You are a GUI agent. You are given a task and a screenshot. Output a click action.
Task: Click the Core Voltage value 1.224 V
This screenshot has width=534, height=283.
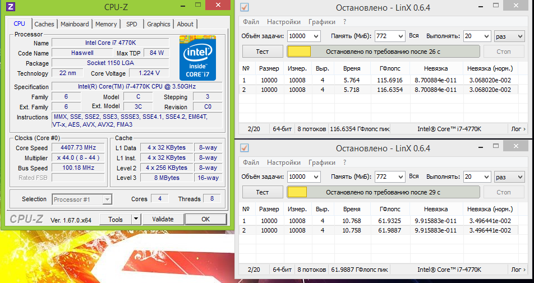point(149,73)
